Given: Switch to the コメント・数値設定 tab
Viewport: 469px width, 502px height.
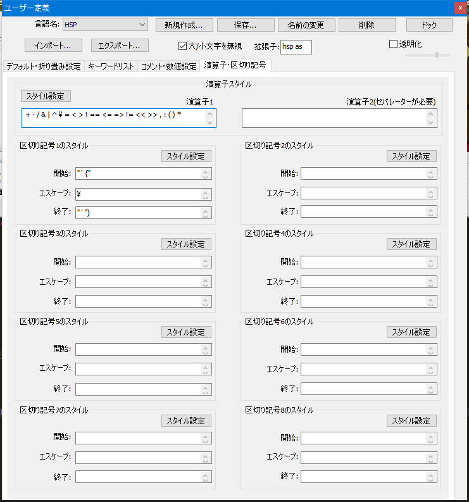Looking at the screenshot, I should click(169, 66).
